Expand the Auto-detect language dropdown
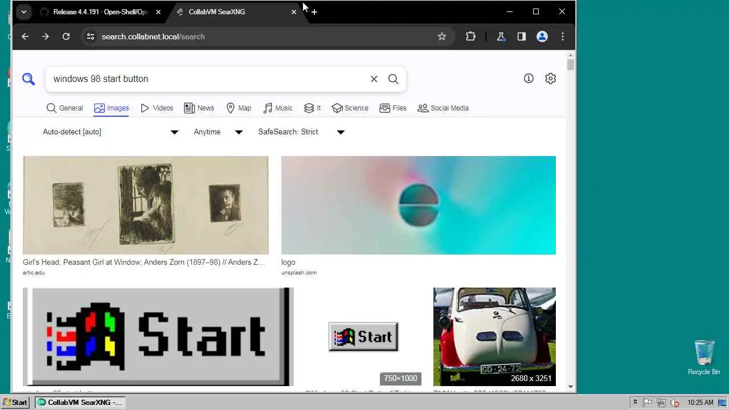729x410 pixels. point(110,132)
